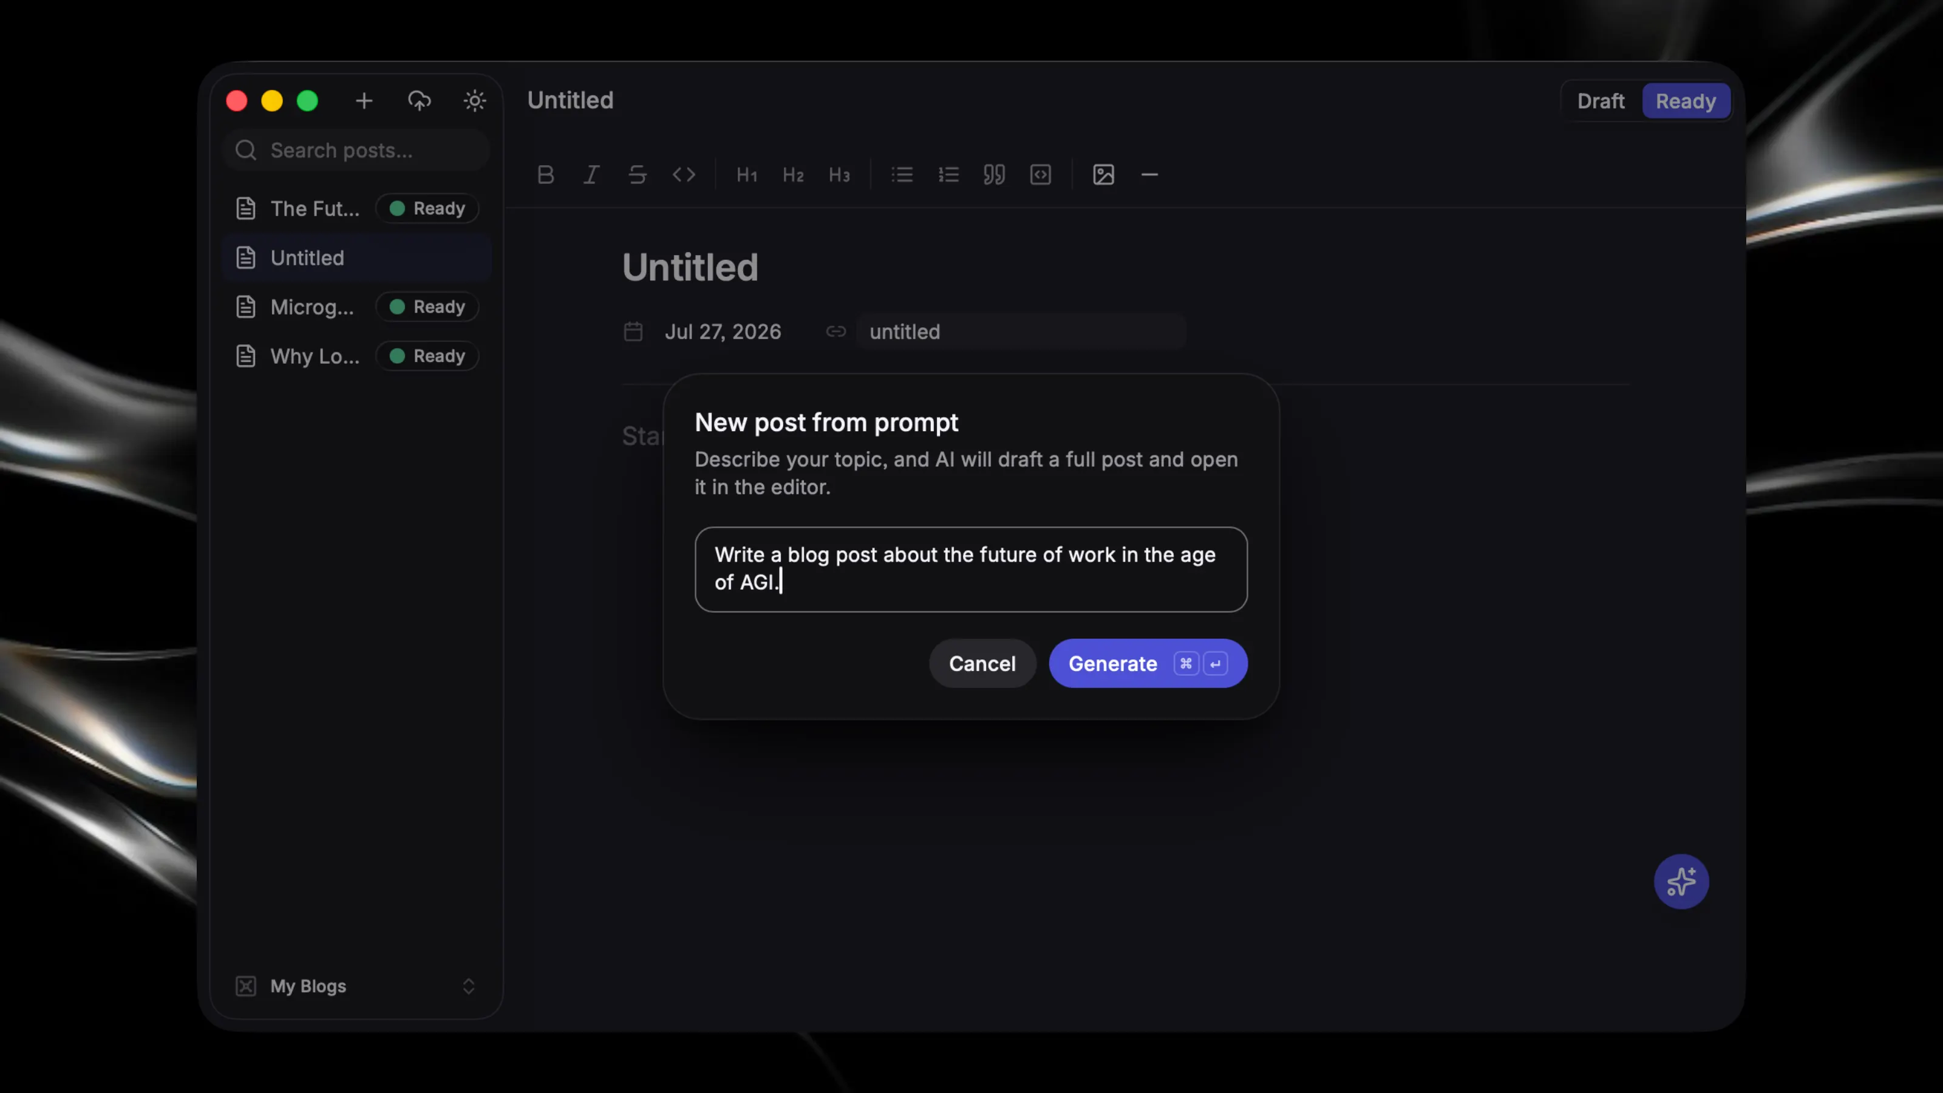Insert a horizontal rule
Screen dimensions: 1943x1093
[1149, 175]
